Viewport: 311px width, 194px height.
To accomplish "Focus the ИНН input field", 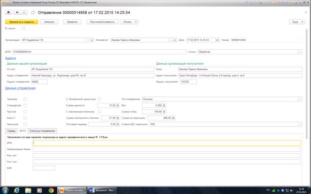I will click(166, 143).
